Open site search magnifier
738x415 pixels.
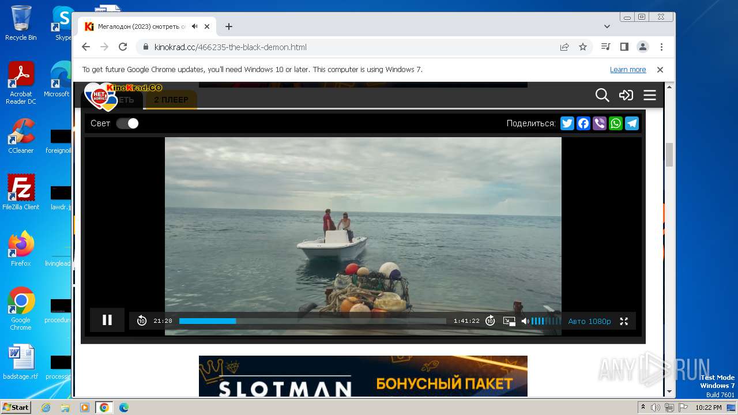602,95
